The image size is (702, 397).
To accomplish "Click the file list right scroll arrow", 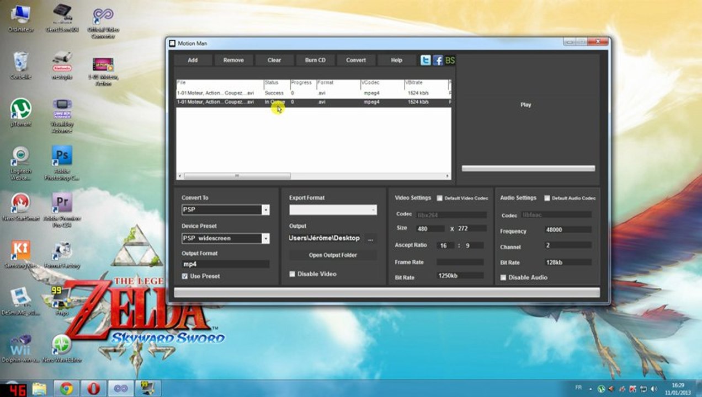I will [x=448, y=176].
